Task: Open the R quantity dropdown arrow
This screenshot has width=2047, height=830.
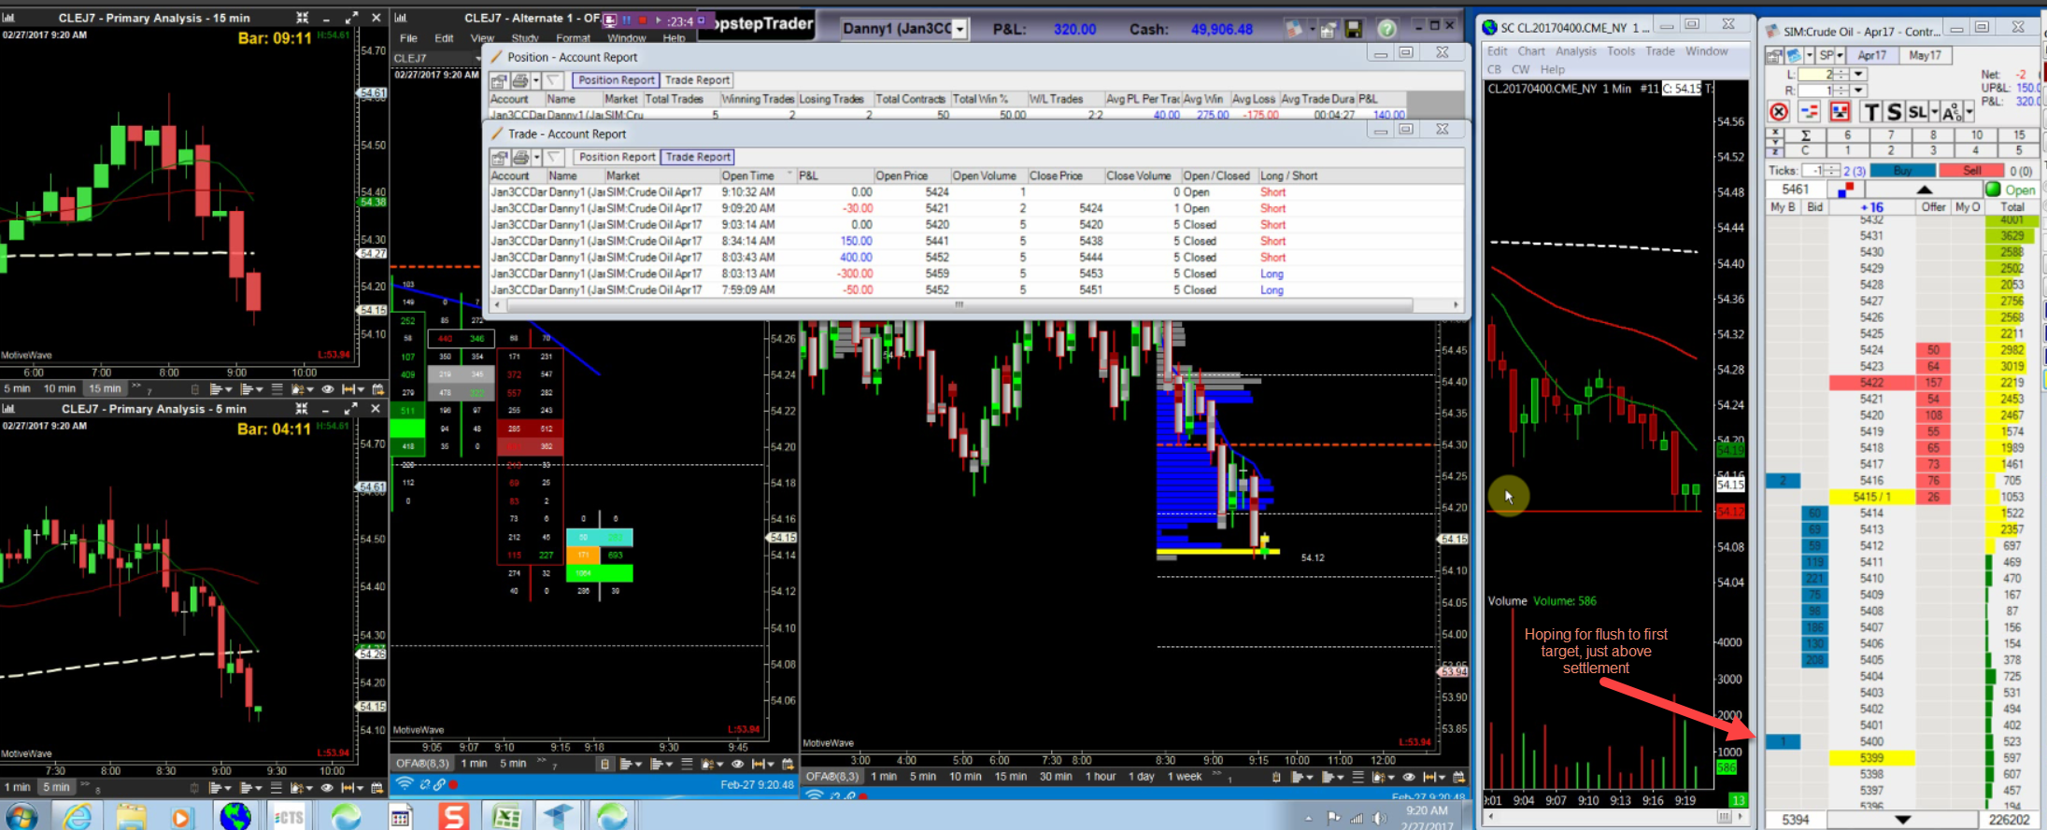Action: 1858,91
